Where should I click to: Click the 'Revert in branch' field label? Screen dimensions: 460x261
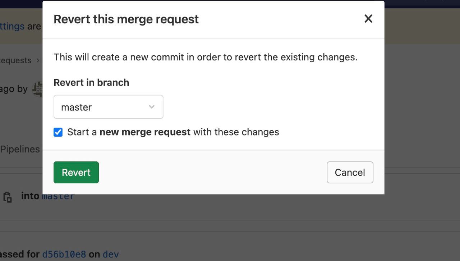[x=91, y=82]
